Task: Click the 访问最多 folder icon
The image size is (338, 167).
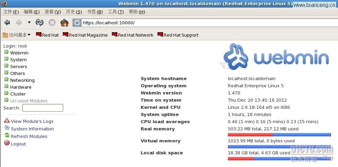Action: coord(5,35)
